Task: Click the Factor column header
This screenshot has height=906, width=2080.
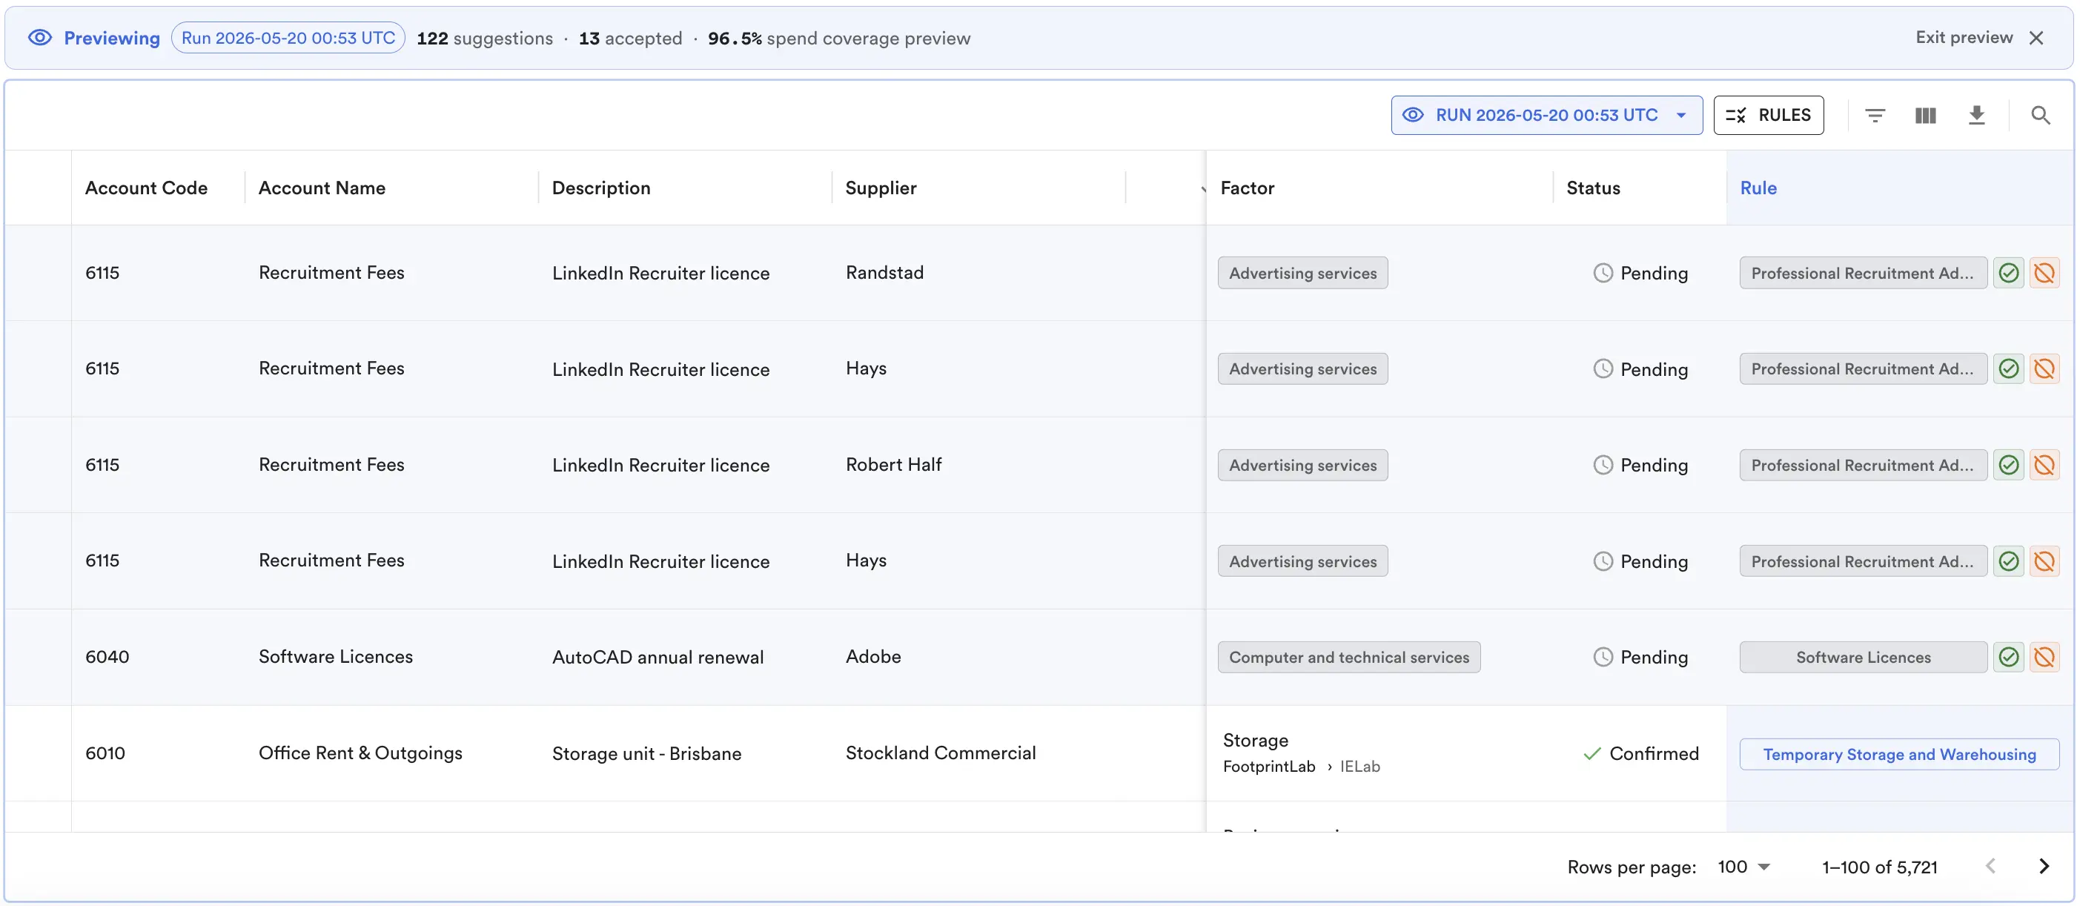Action: coord(1247,188)
